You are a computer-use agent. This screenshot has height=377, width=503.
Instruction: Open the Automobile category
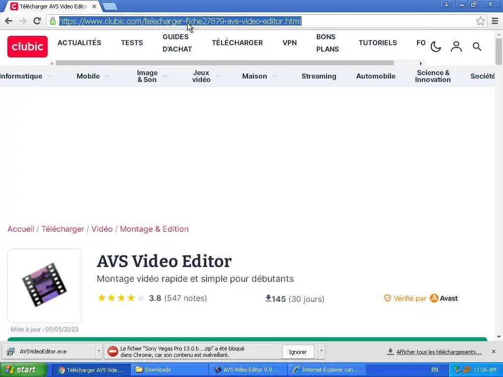click(x=376, y=76)
